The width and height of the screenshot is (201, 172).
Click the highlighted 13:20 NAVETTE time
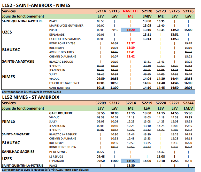click(131, 30)
